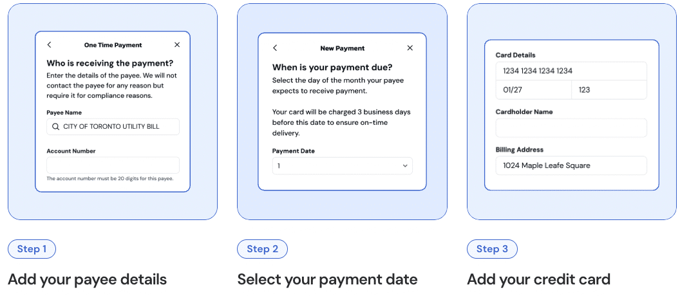Click back arrow in New Payment dialog

tap(275, 48)
